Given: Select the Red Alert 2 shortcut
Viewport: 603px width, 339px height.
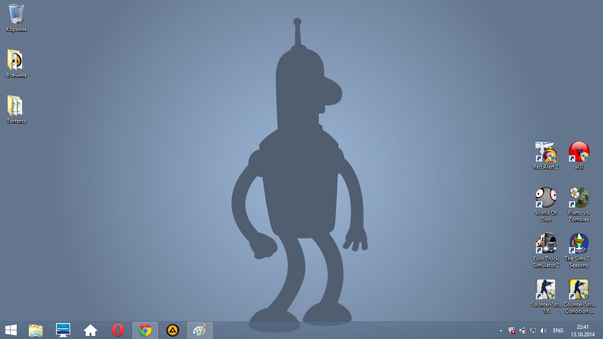Looking at the screenshot, I should click(x=546, y=155).
